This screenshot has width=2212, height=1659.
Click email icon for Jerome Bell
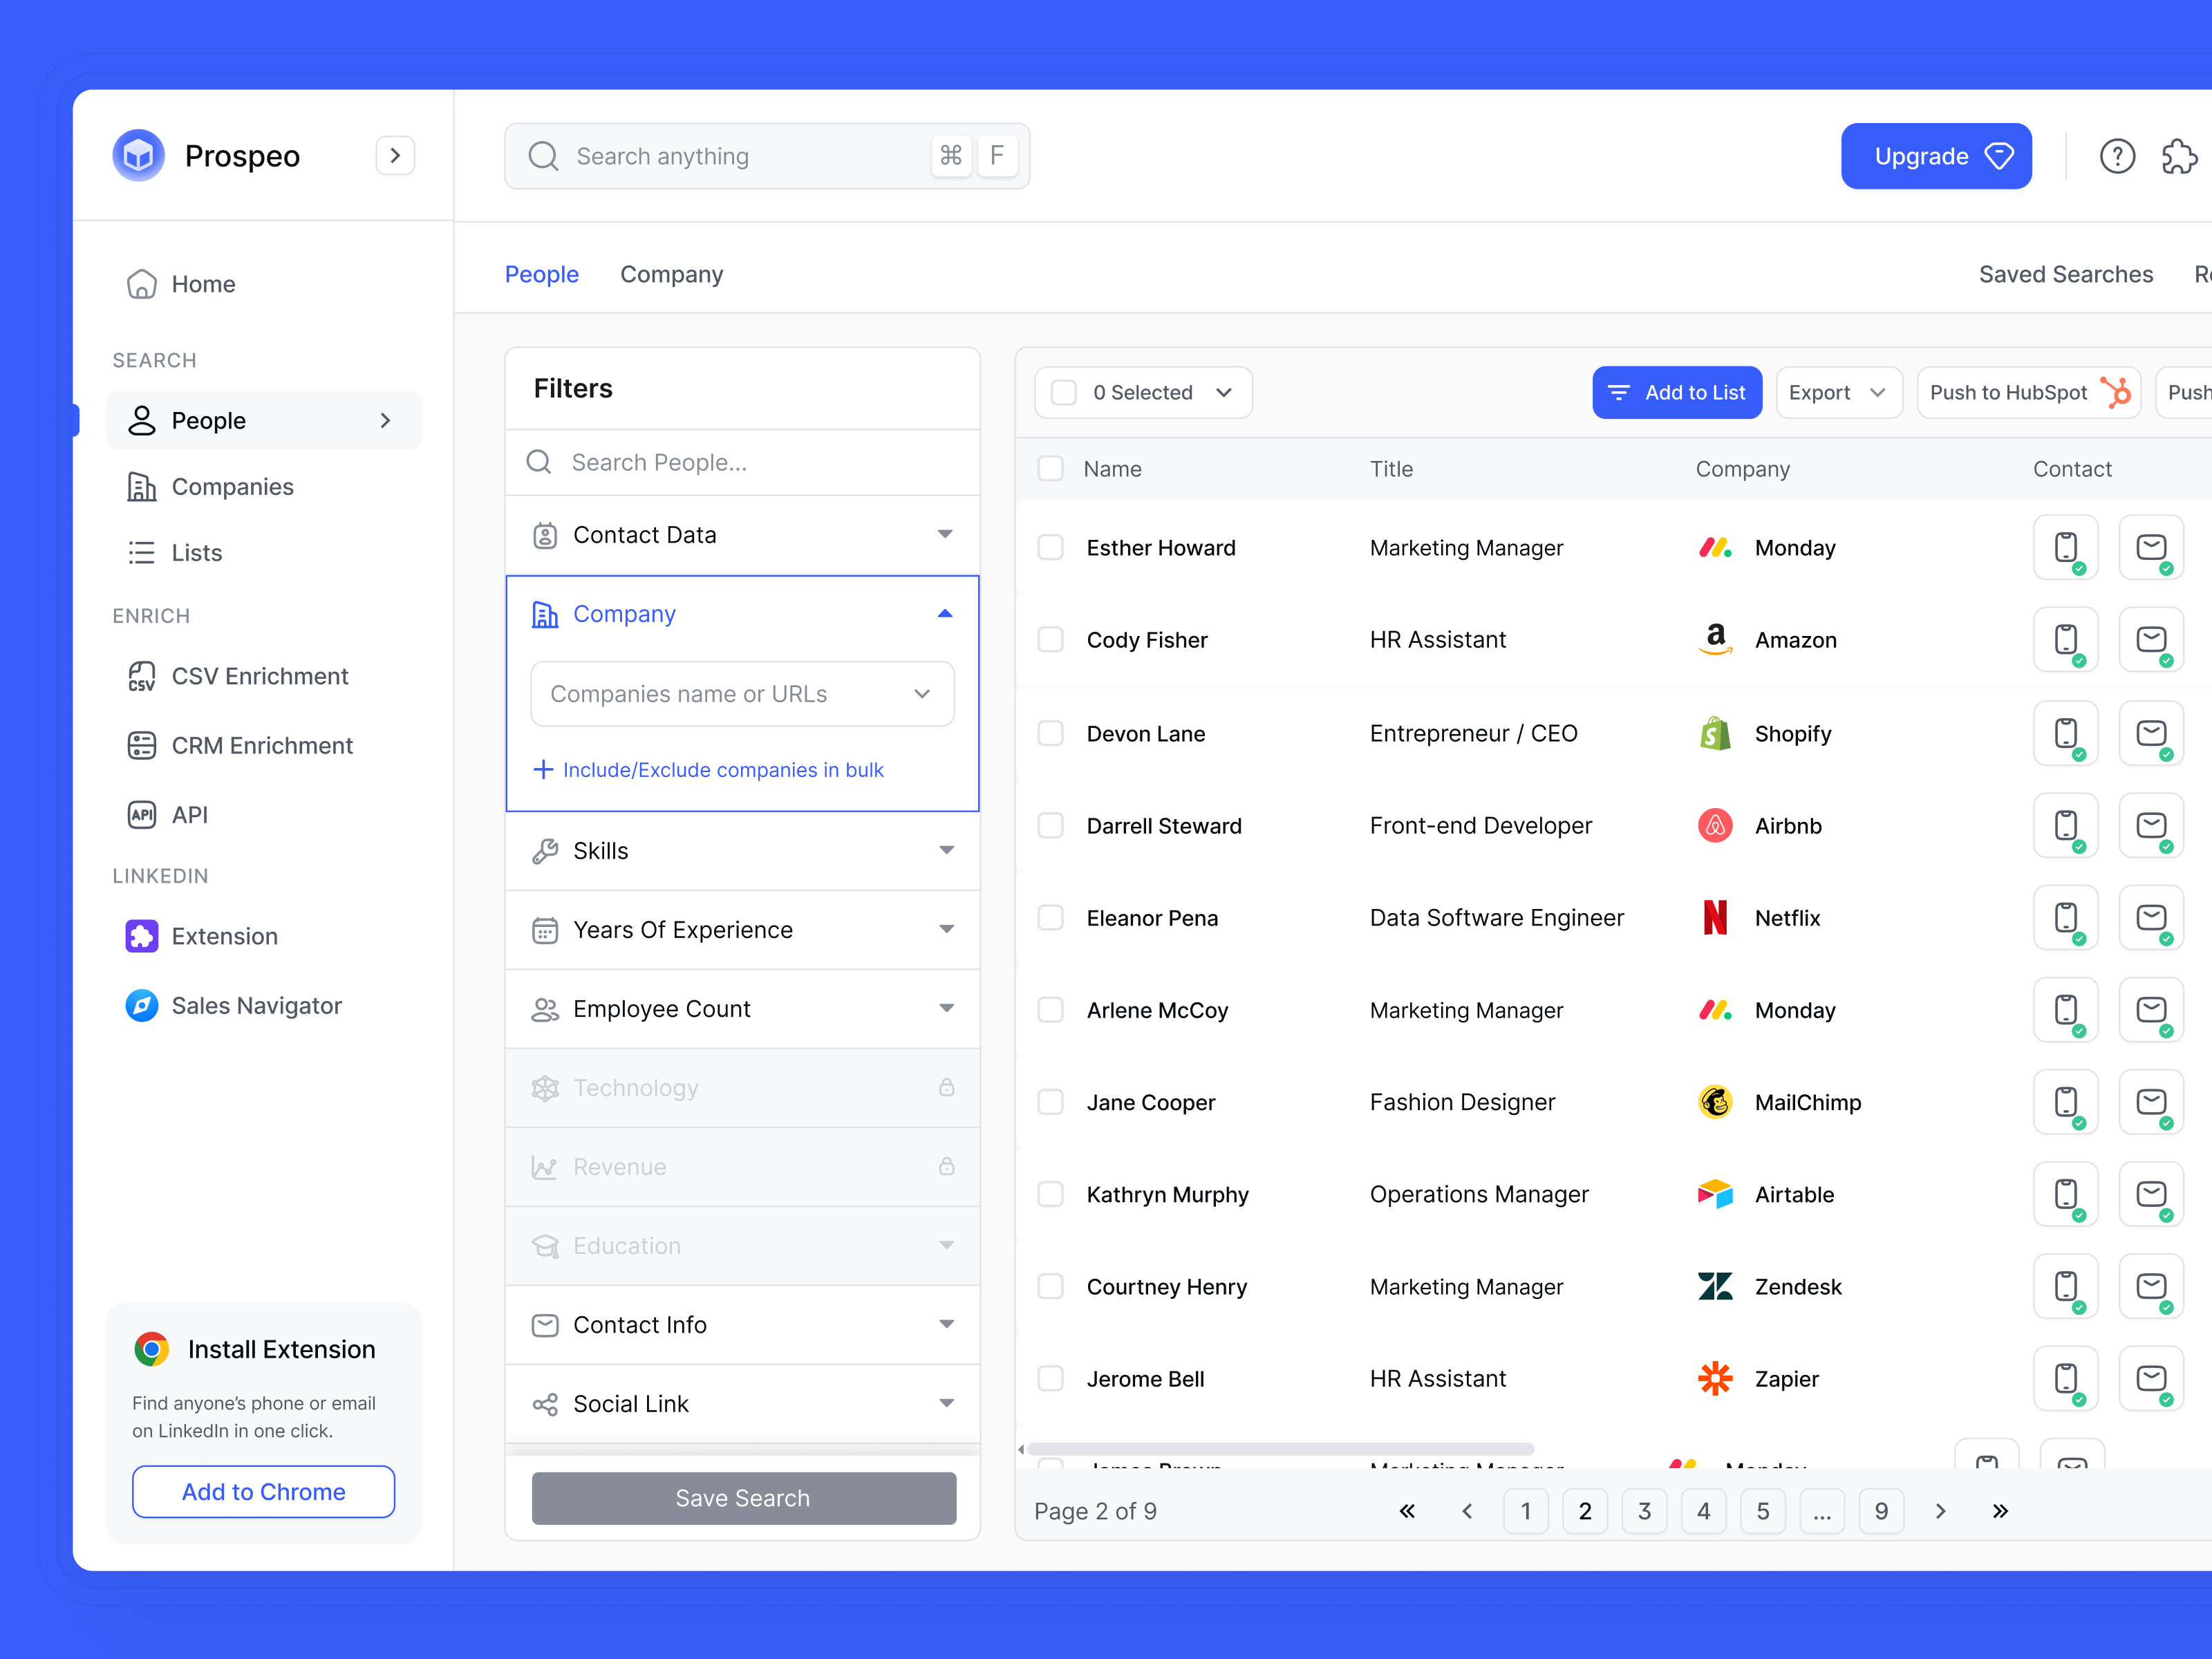point(2151,1378)
